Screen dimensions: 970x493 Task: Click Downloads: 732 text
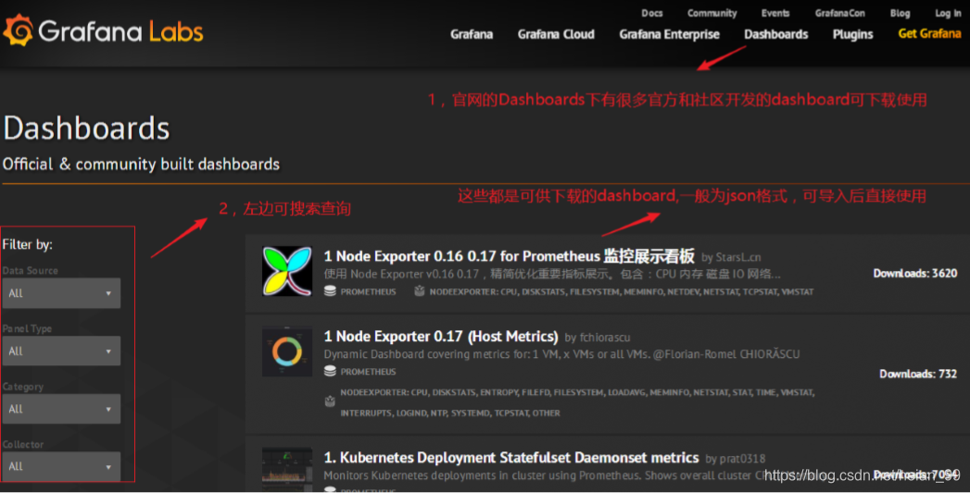click(918, 374)
